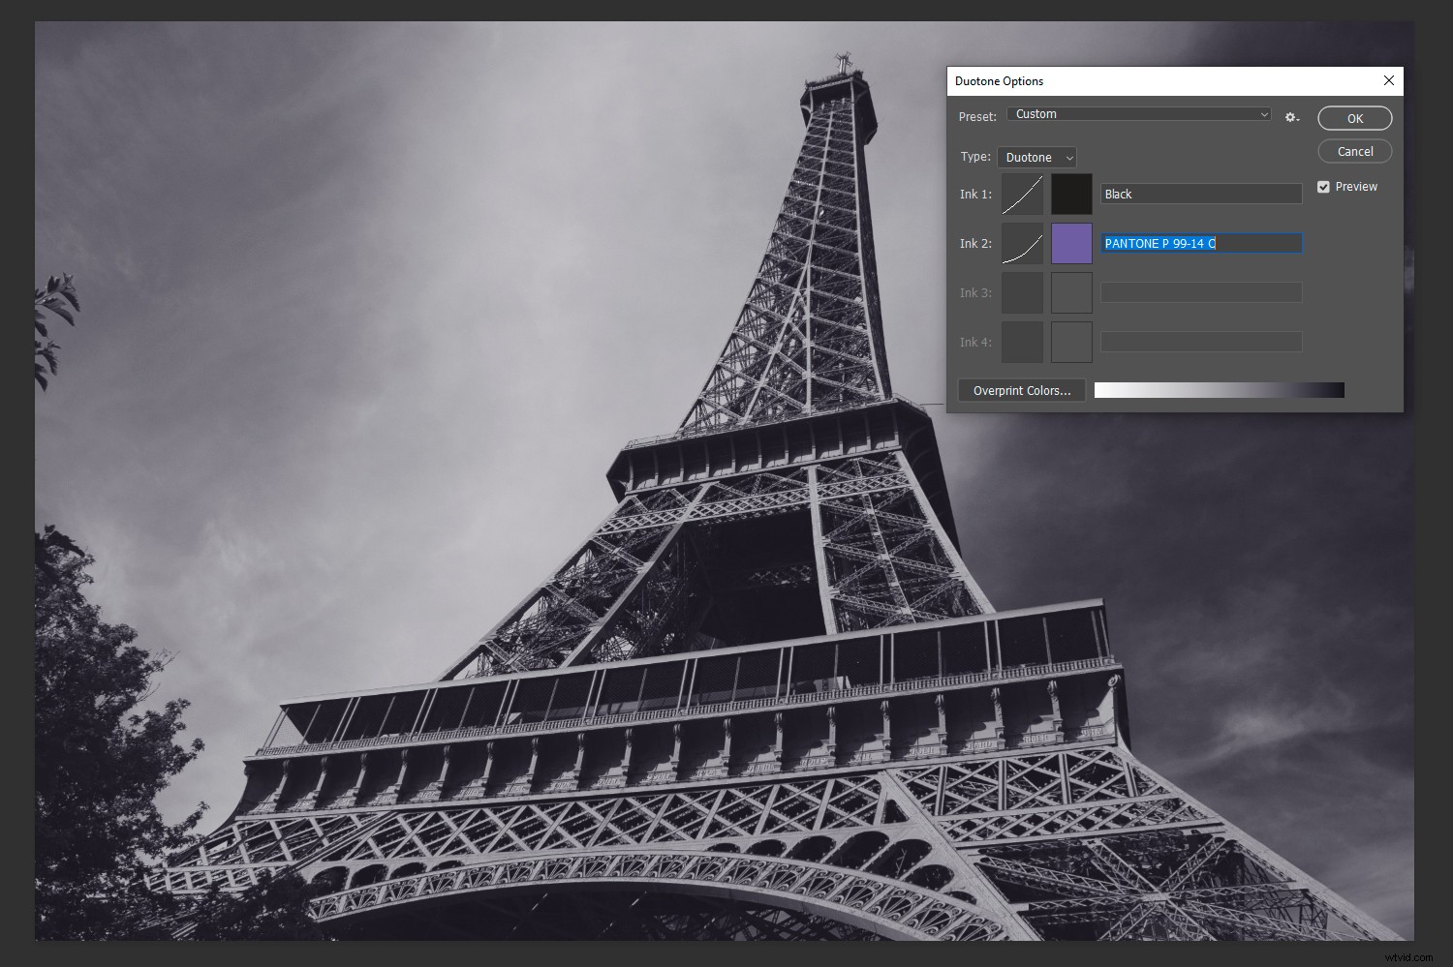Select the Ink 4 color box
Screen dimensions: 1453x967
coord(1071,341)
